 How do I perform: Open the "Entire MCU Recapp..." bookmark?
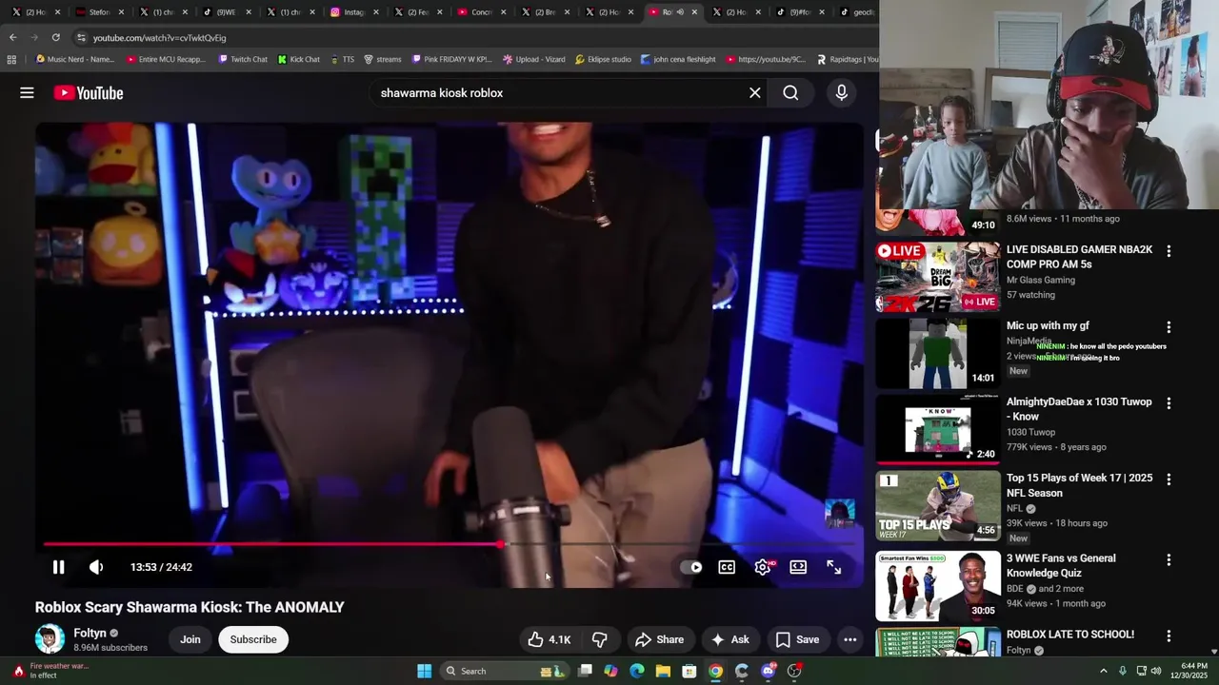click(x=166, y=59)
